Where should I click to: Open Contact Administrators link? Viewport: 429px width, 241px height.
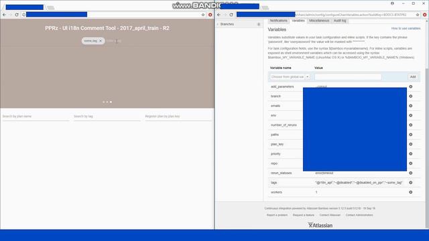[359, 215]
